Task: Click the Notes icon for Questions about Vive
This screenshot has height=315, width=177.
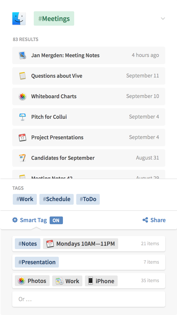Action: point(23,76)
